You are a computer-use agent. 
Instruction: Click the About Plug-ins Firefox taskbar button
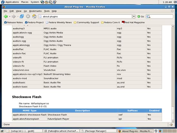point(135,131)
